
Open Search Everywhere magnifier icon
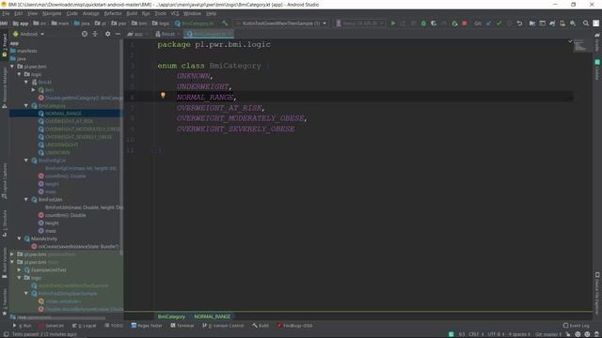(x=585, y=23)
